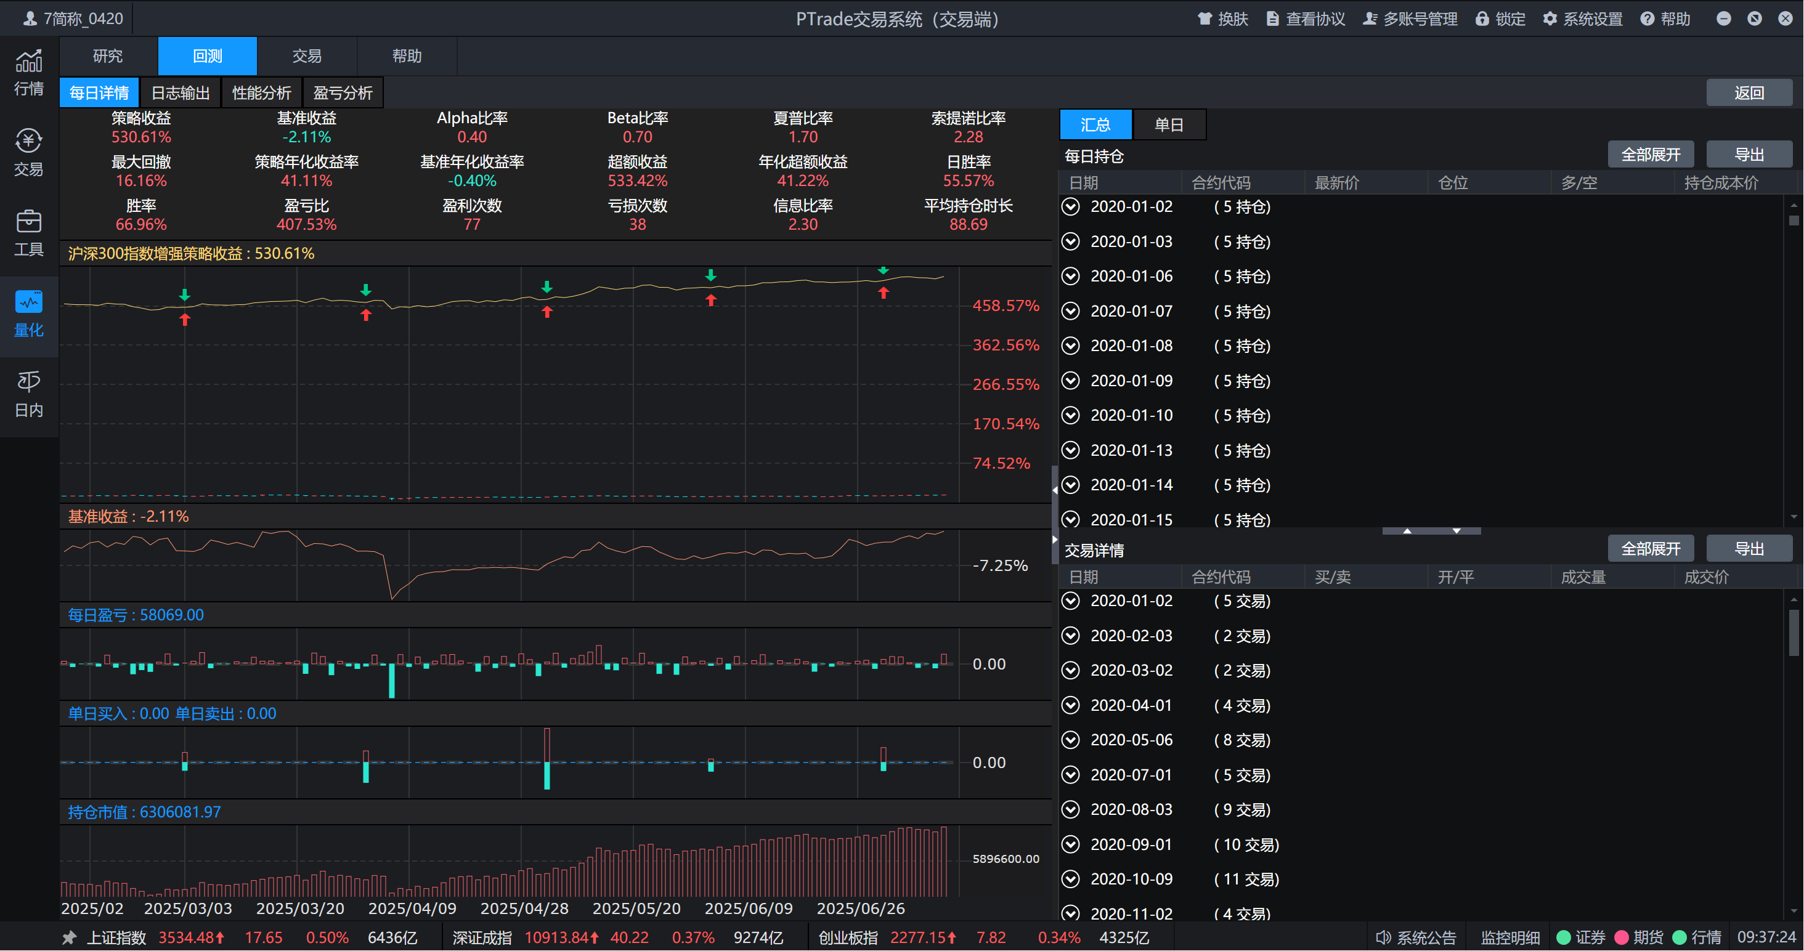Screen dimensions: 1804x951
Task: Expand the 2020-09-01 trades row
Action: pos(1070,844)
